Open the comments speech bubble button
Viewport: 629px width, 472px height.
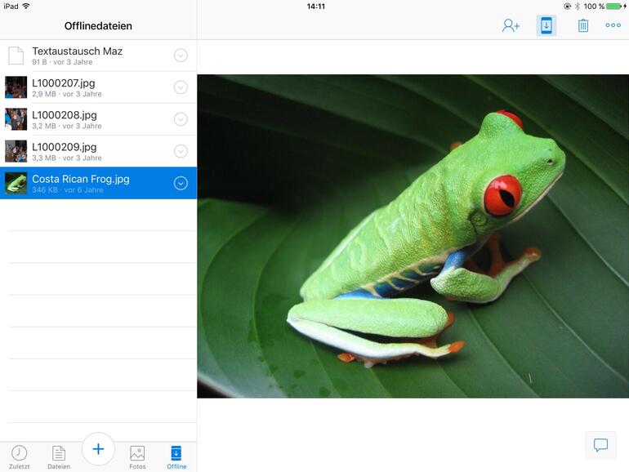coord(600,445)
